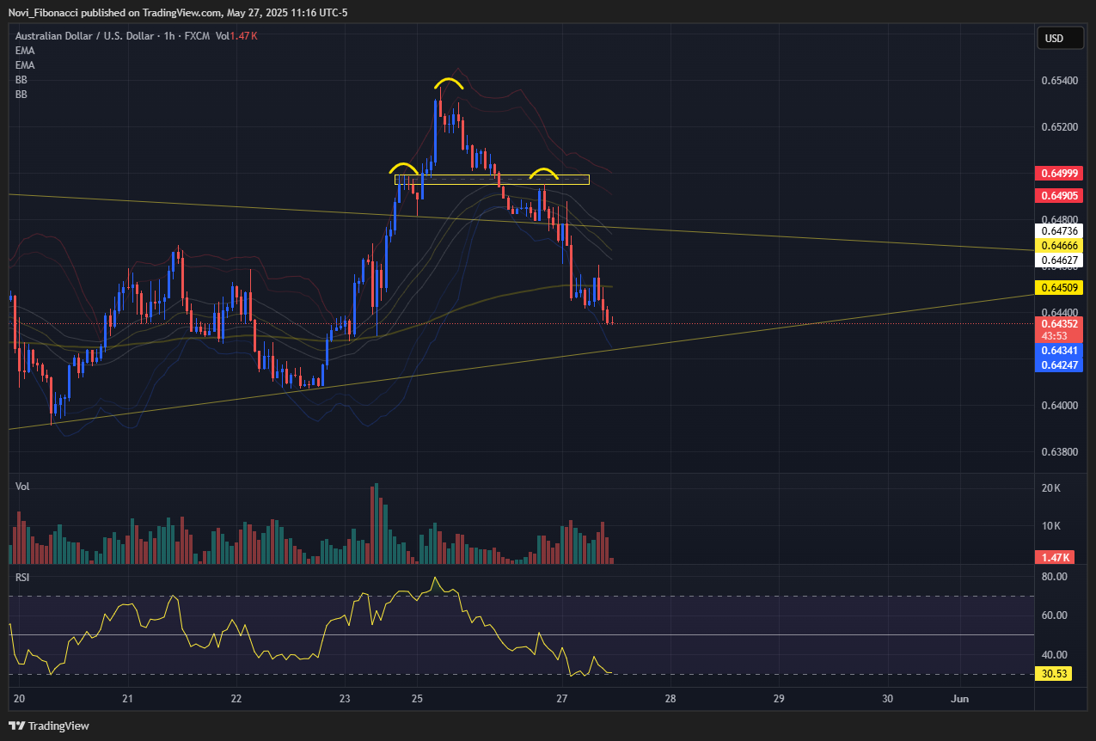Click the 20K volume axis tick
The width and height of the screenshot is (1096, 741).
tap(1051, 488)
